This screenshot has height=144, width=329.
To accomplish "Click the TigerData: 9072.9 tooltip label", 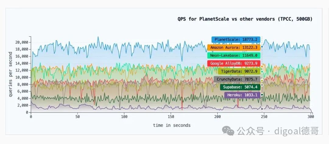I will pos(239,71).
